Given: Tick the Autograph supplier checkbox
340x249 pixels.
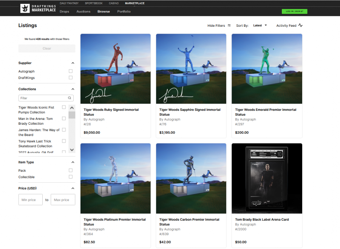Looking at the screenshot, I should (x=71, y=71).
